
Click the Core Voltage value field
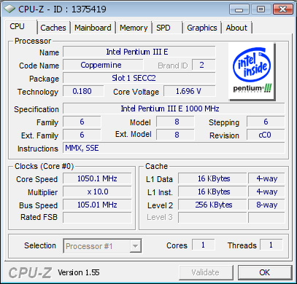click(x=190, y=91)
